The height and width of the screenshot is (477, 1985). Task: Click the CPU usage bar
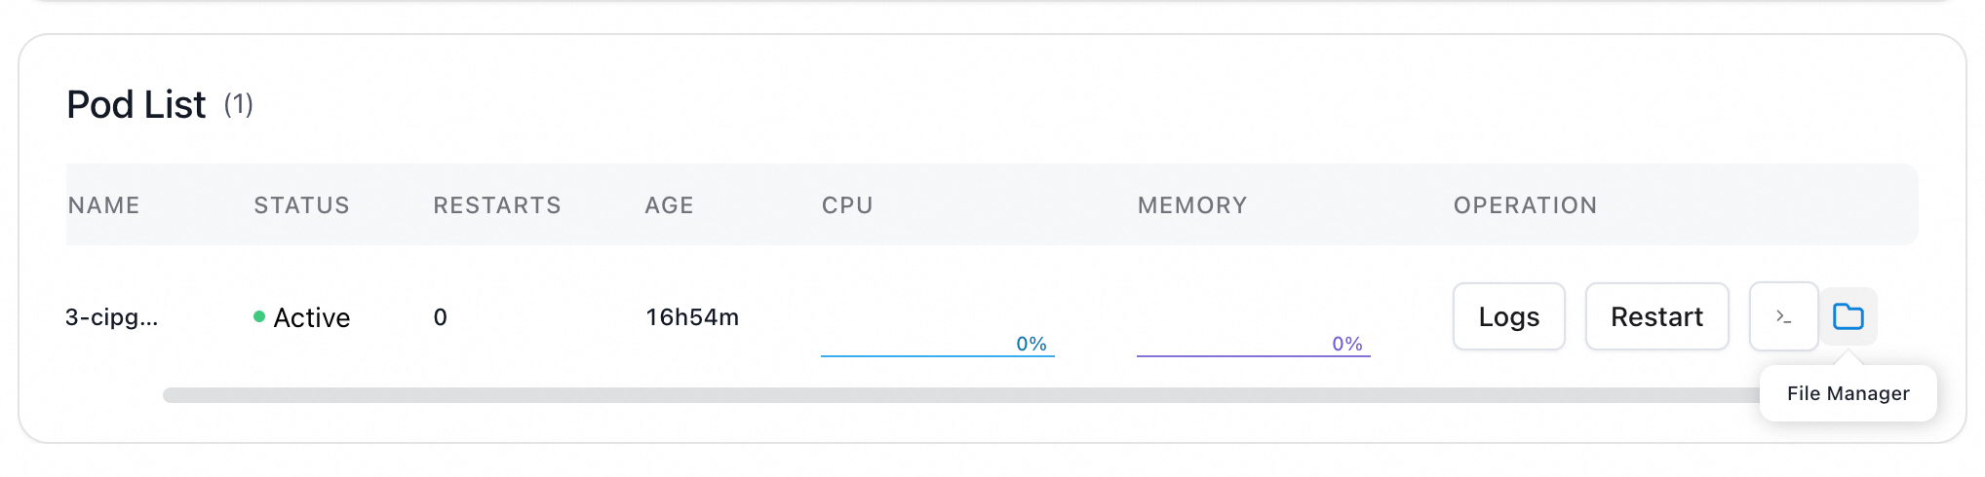(937, 355)
